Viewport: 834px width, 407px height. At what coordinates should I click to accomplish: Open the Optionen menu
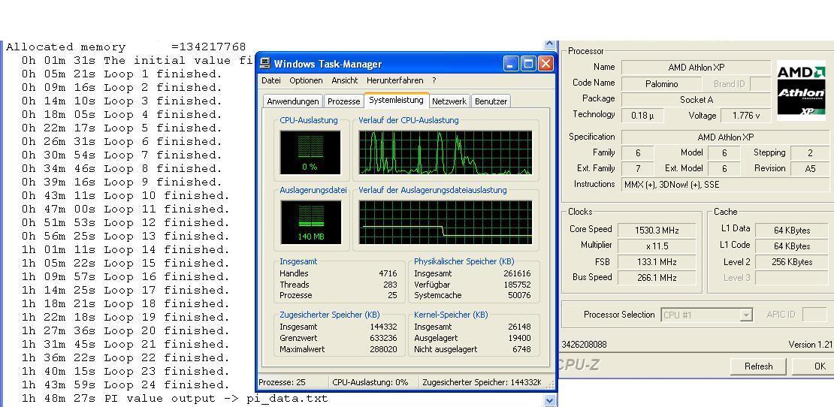pos(306,81)
